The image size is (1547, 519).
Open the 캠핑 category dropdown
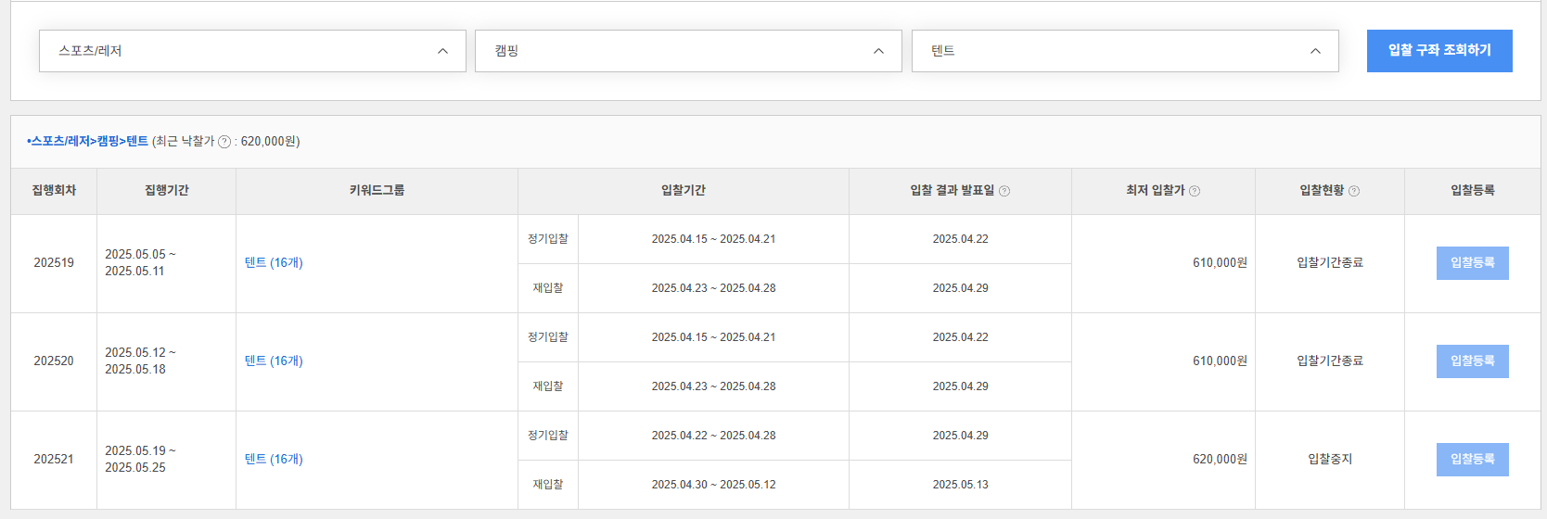coord(688,51)
